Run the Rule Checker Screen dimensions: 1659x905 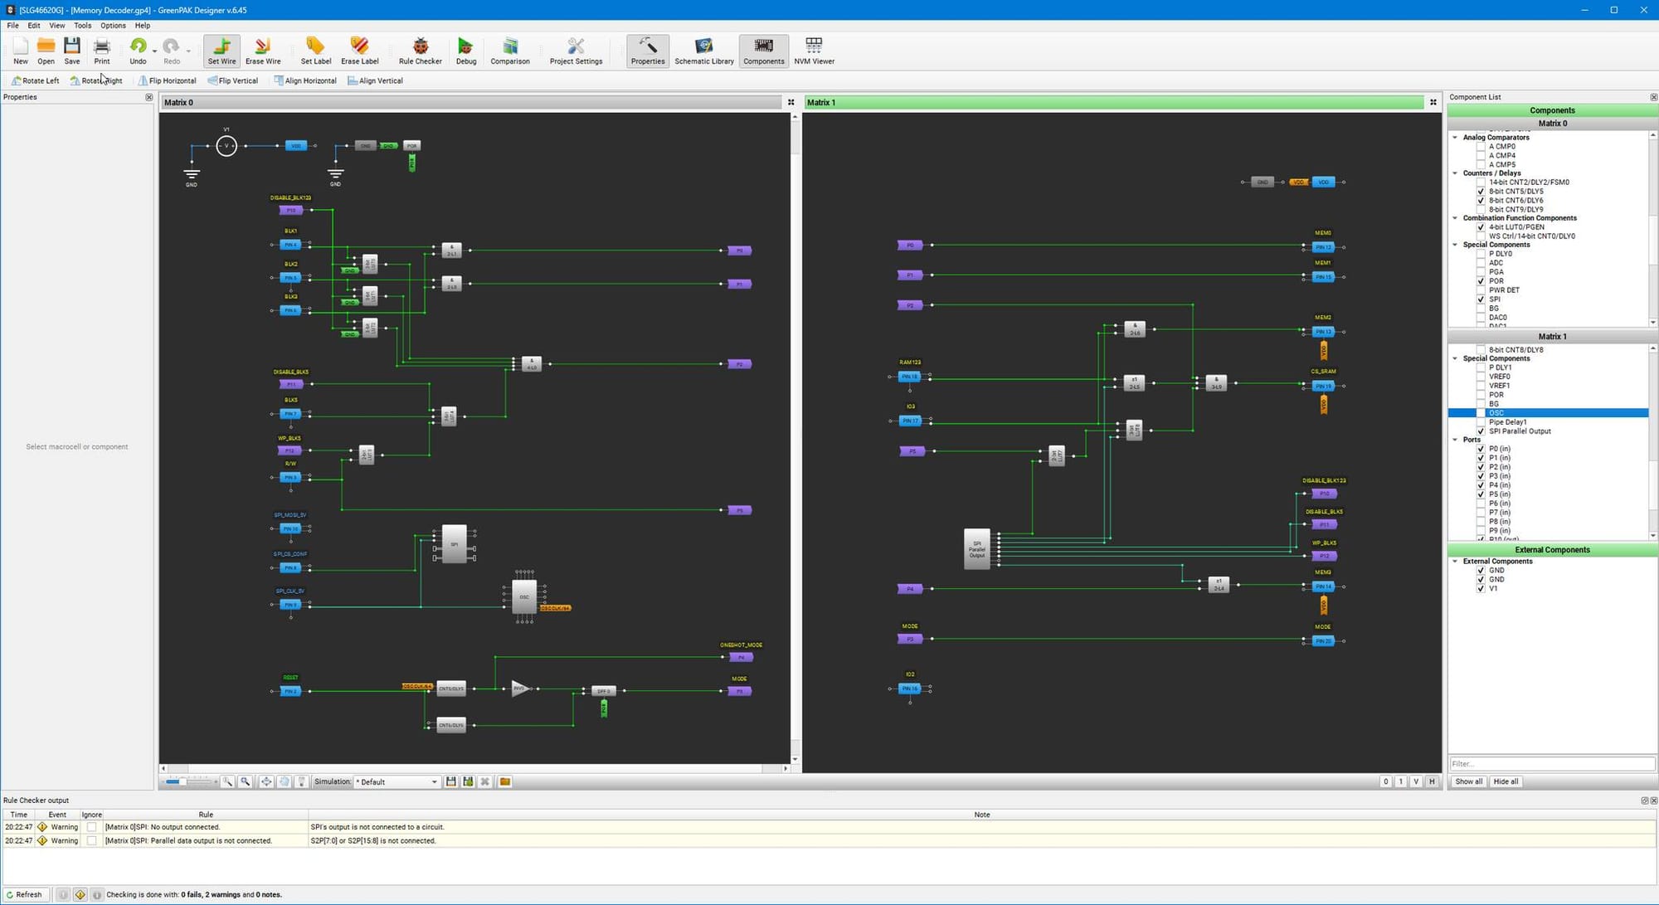(420, 51)
